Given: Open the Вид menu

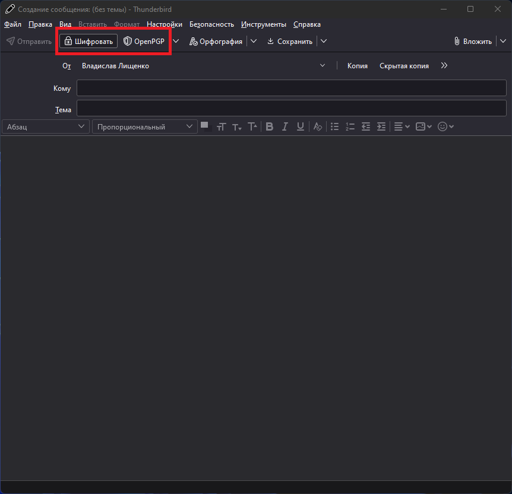Looking at the screenshot, I should coord(65,24).
